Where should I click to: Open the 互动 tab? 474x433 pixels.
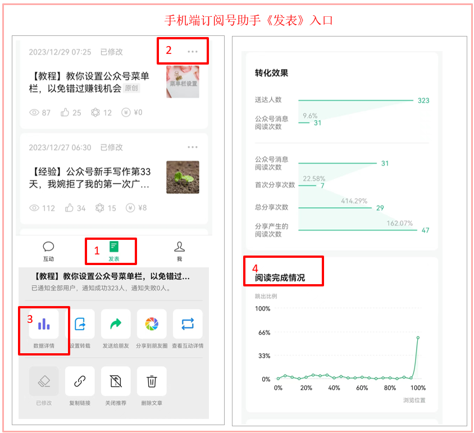(48, 251)
